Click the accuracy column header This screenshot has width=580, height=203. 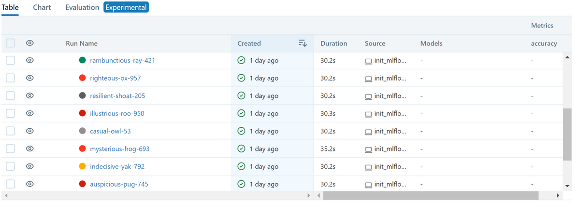544,43
